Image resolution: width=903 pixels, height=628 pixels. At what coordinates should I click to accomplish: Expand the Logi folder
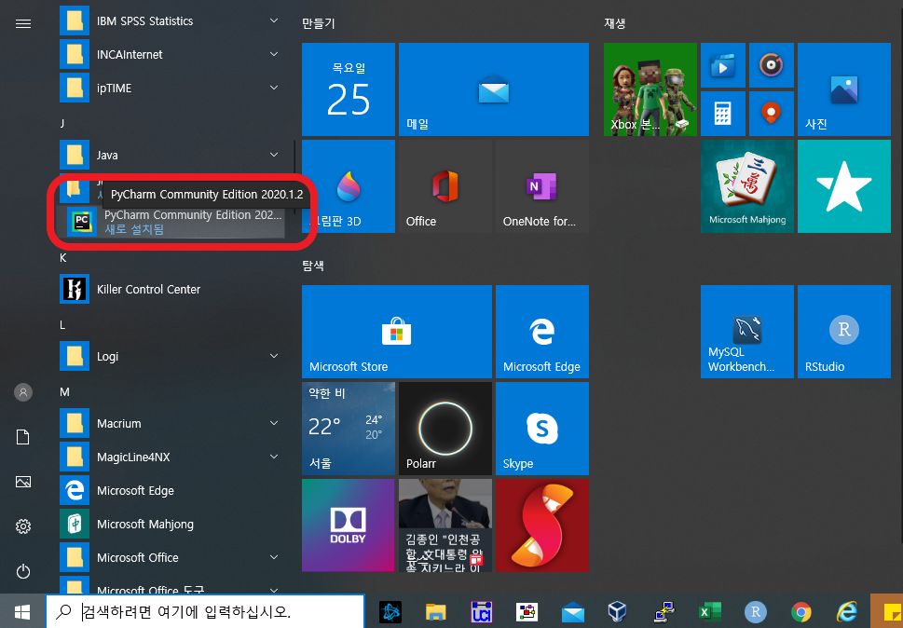[171, 356]
